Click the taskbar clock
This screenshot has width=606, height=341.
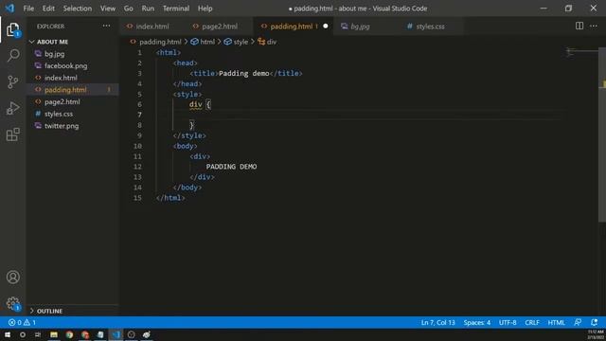[x=596, y=334]
